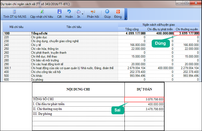Click the Tổng cộng column header

[x=132, y=29]
